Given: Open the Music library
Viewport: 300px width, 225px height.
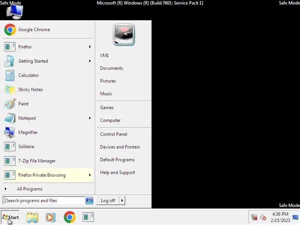Looking at the screenshot, I should pos(106,94).
